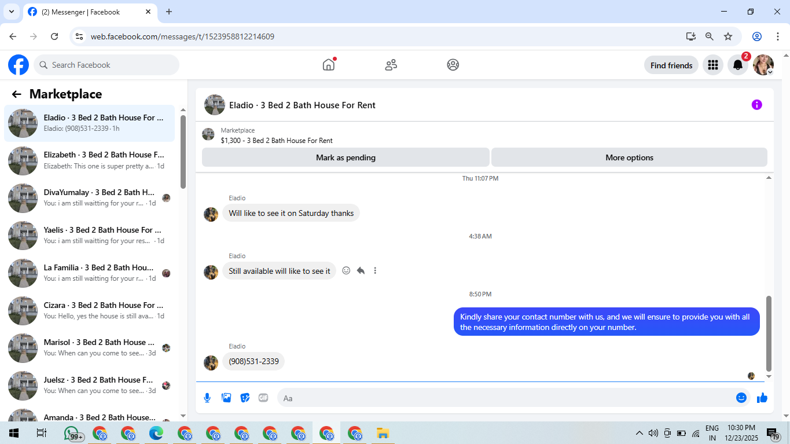The image size is (790, 444).
Task: Open the Friends icon in top navigation
Action: pos(391,65)
